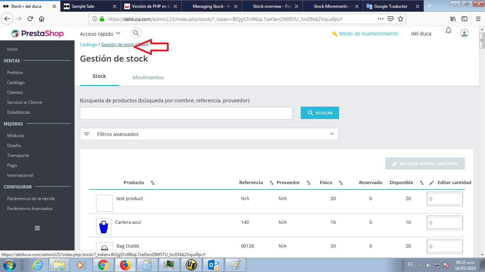Screen dimensions: 485x272
Task: Click the Buscar button
Action: [x=320, y=113]
